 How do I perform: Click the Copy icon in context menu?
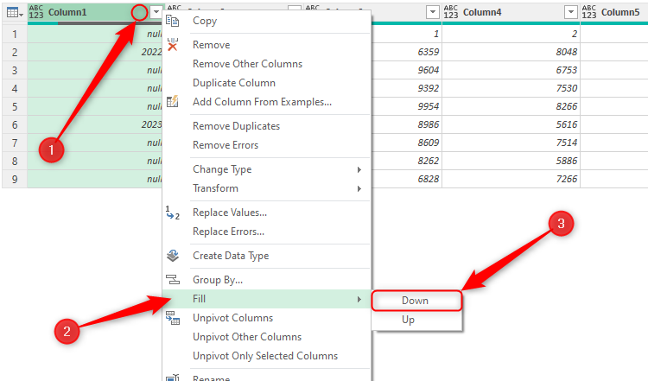coord(172,21)
